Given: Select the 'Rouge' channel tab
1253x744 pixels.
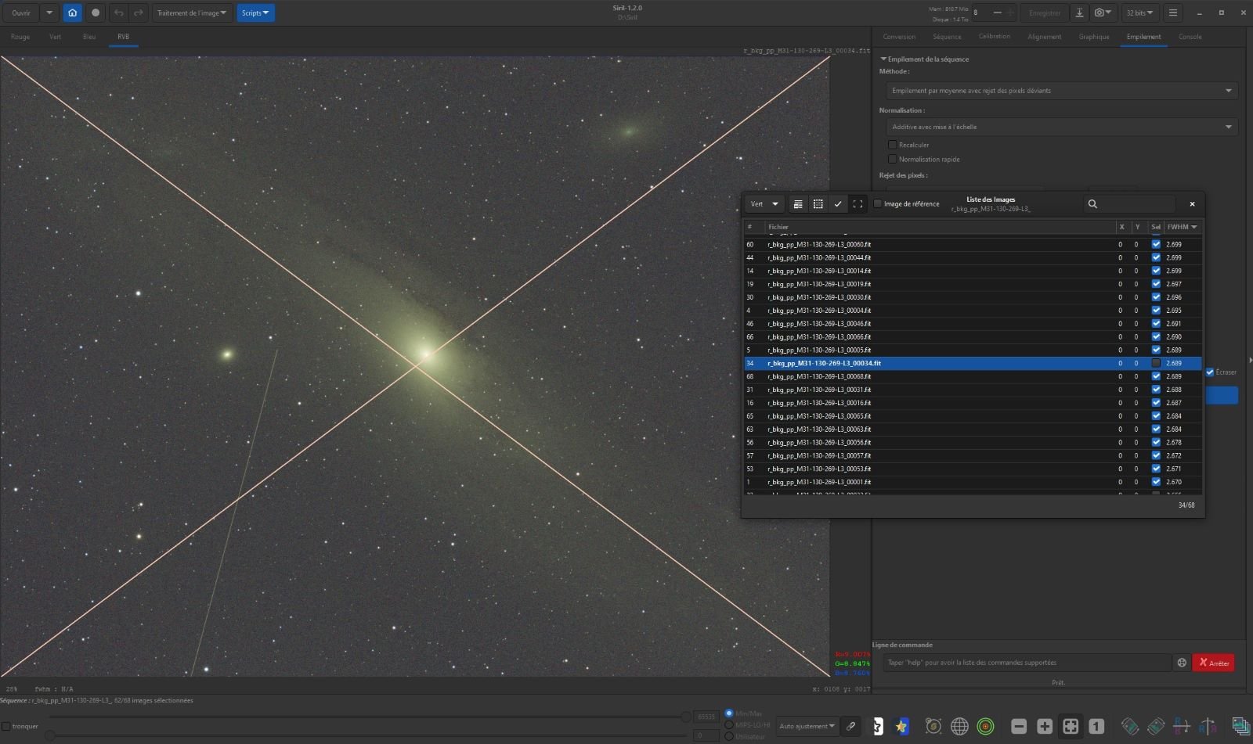Looking at the screenshot, I should point(20,37).
